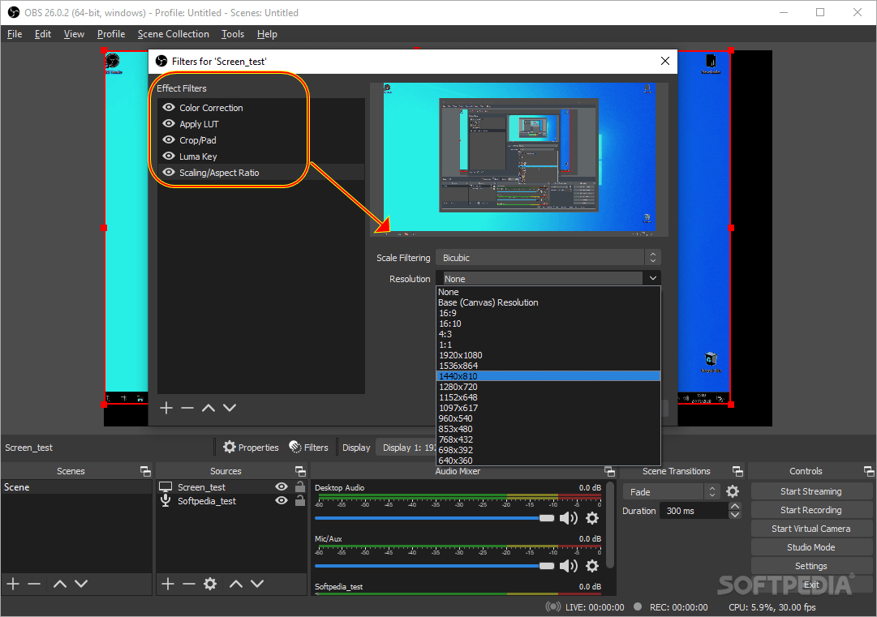Open the Tools menu
Screen dimensions: 877x617
(x=233, y=34)
